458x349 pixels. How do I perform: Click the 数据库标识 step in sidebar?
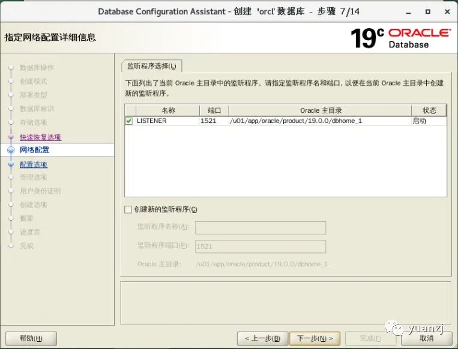37,109
